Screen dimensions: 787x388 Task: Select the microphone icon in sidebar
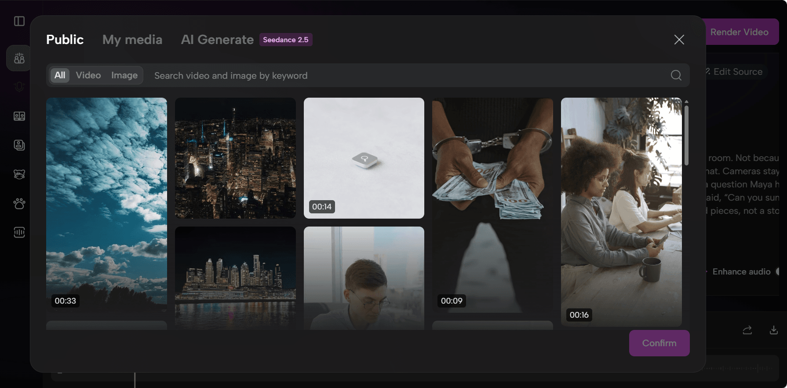19,87
